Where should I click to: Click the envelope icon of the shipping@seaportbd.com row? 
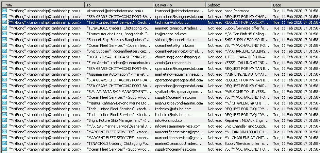point(4,39)
